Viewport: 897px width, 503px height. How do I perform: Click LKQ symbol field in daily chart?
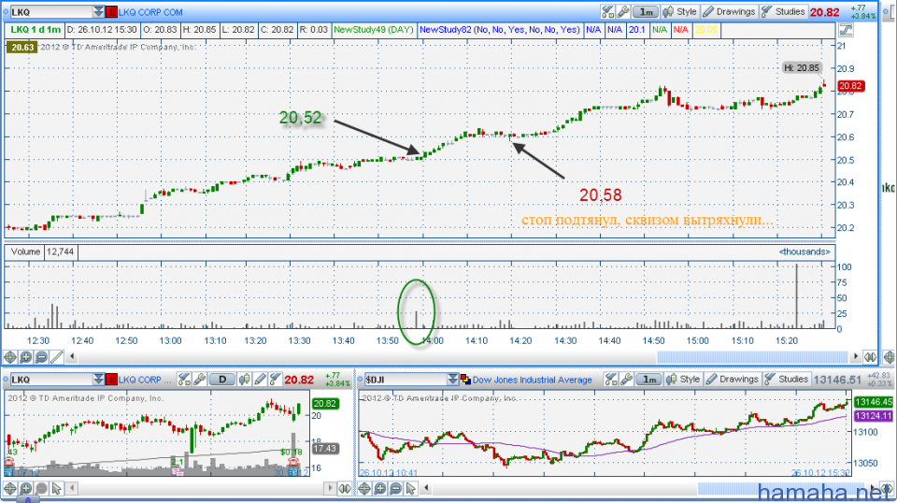tap(51, 380)
